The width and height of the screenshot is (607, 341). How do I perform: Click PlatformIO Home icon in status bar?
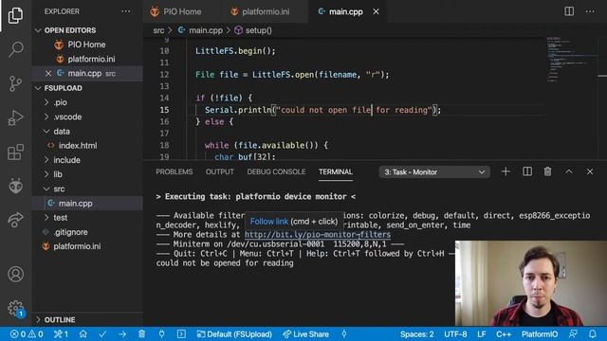point(83,334)
